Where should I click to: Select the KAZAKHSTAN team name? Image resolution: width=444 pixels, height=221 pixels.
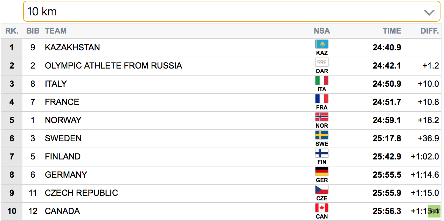point(72,48)
